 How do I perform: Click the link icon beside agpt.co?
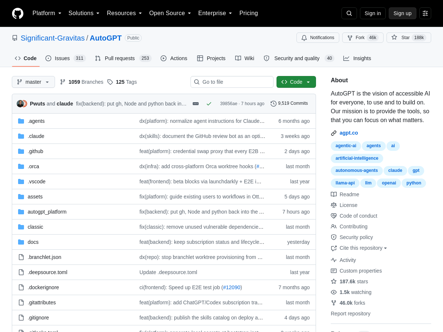tap(334, 133)
